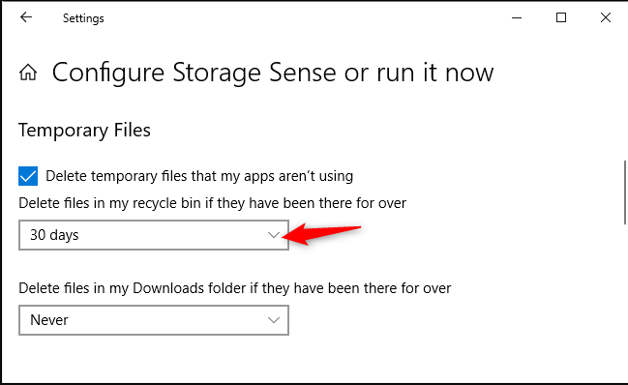Click the 'Delete files in my Downloads folder' label
This screenshot has width=628, height=385.
[x=235, y=288]
